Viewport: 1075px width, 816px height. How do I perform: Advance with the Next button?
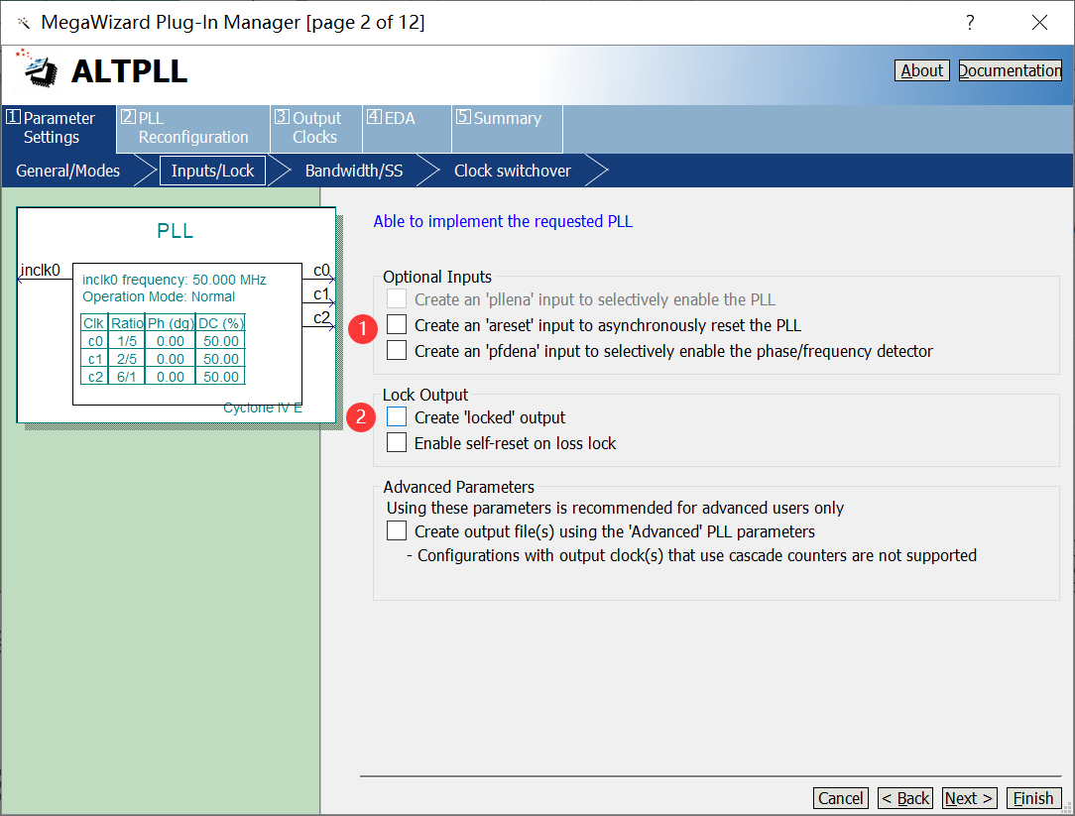(x=970, y=798)
